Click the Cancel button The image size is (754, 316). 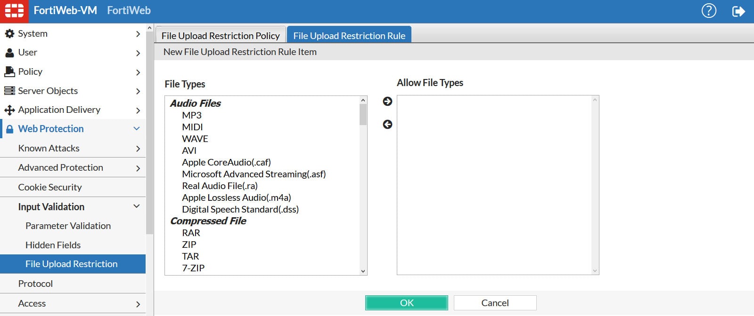click(495, 303)
